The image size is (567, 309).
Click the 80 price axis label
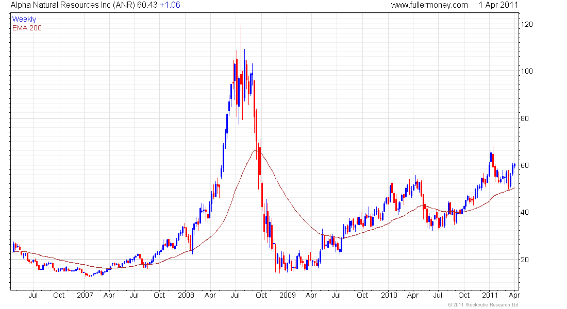(x=524, y=118)
